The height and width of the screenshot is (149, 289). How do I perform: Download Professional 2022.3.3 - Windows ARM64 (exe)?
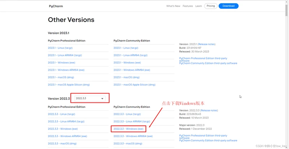pos(68,136)
